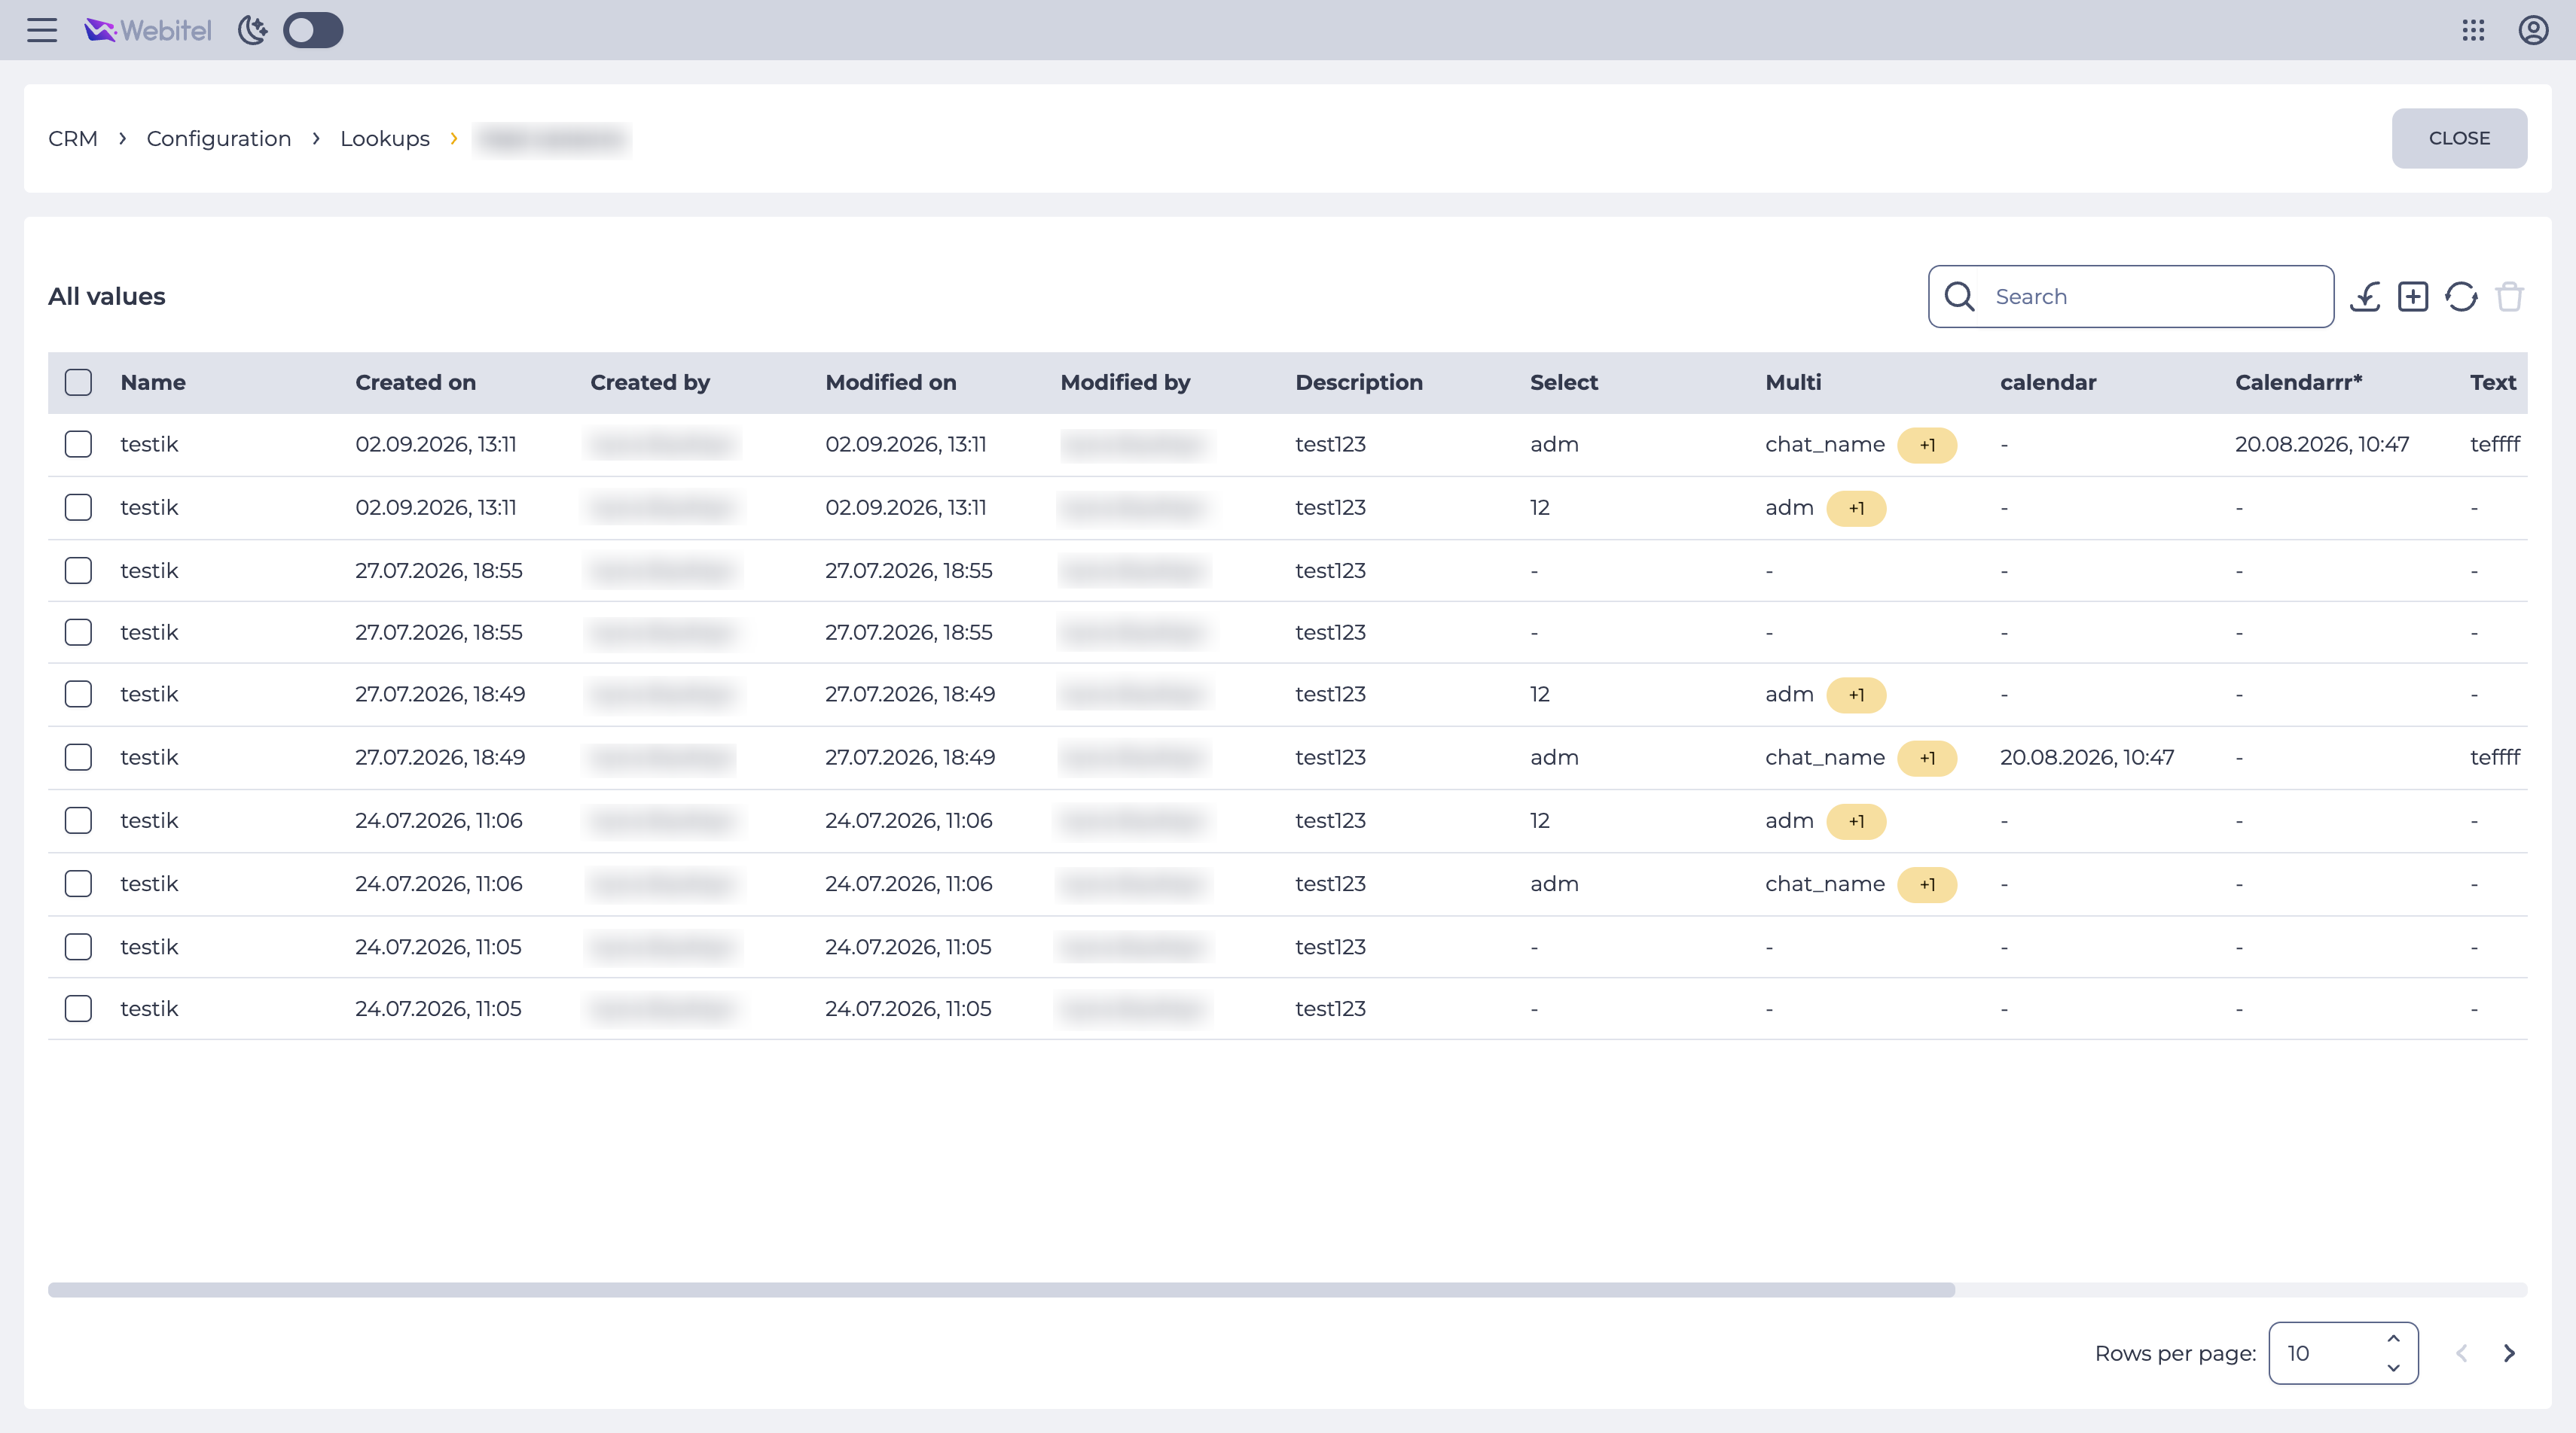This screenshot has width=2576, height=1433.
Task: Click the Created on column header
Action: [x=415, y=383]
